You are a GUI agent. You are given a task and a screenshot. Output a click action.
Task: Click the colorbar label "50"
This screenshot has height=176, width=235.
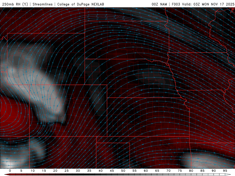click(x=123, y=171)
